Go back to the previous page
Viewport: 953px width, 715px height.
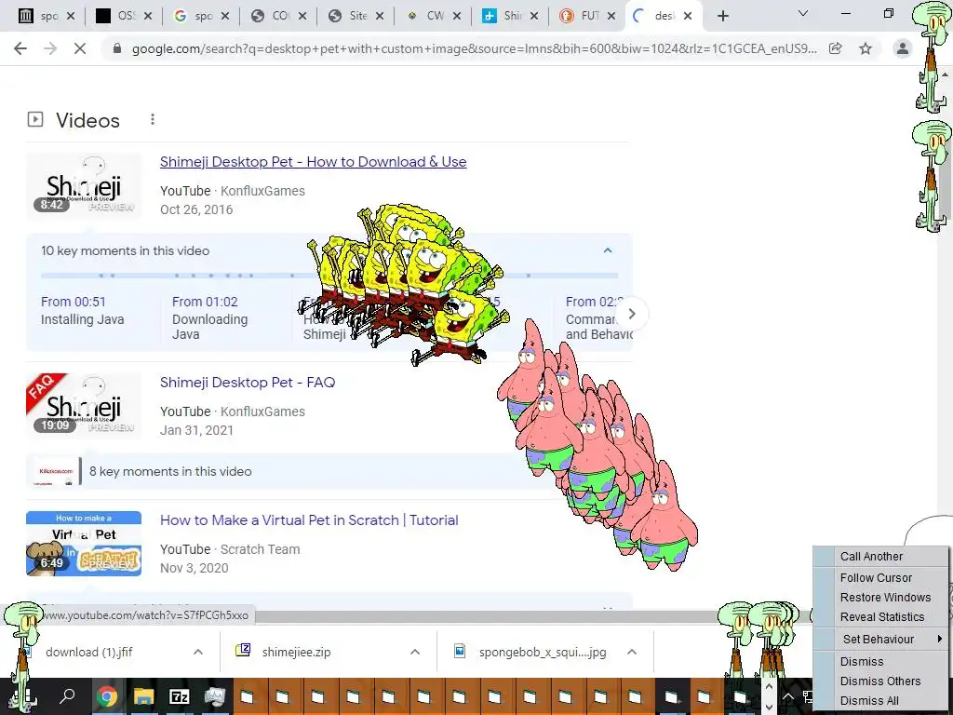(x=20, y=48)
